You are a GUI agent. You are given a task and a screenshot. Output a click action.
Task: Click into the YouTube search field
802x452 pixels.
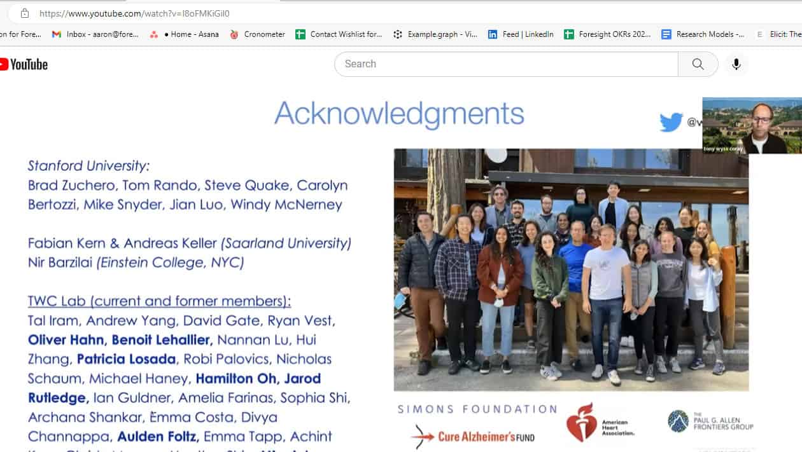pyautogui.click(x=506, y=64)
